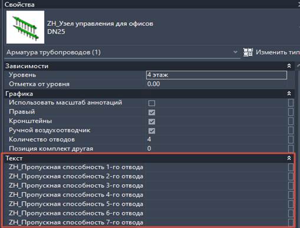The image size is (300, 228).
Task: Click the Изменить тип icon
Action: coord(248,53)
